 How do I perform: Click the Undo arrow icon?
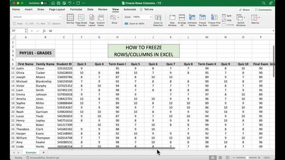pyautogui.click(x=70, y=3)
